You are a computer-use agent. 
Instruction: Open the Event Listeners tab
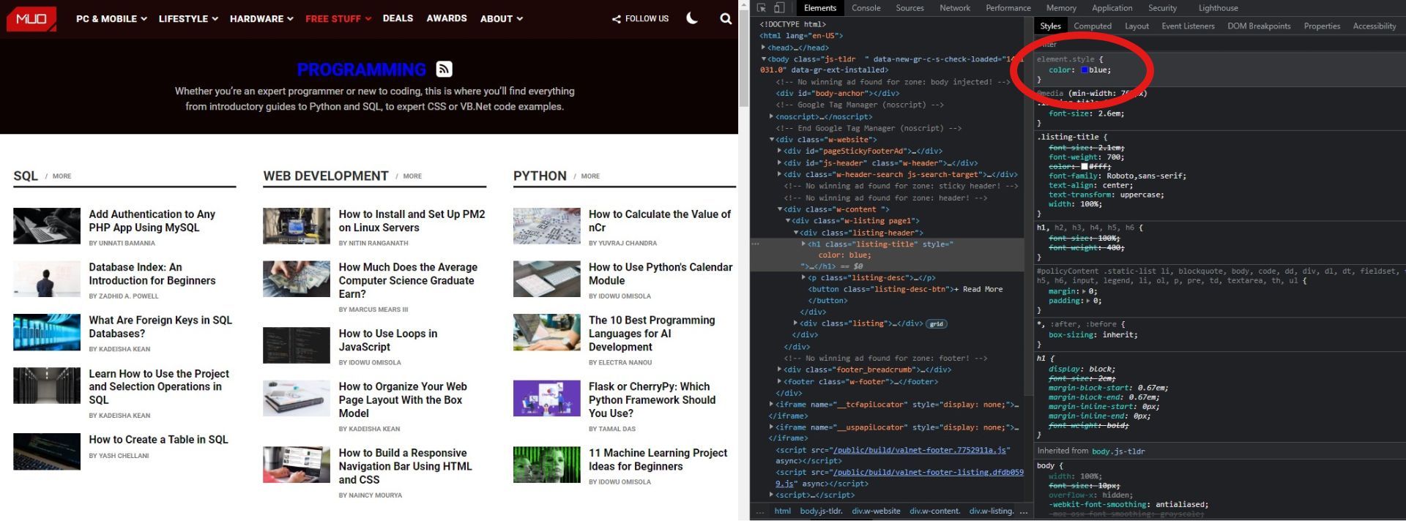pos(1188,26)
